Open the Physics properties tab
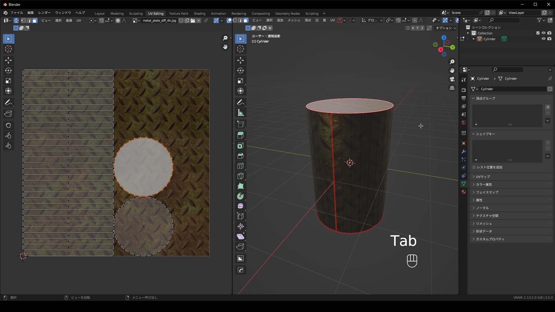 coord(463,168)
